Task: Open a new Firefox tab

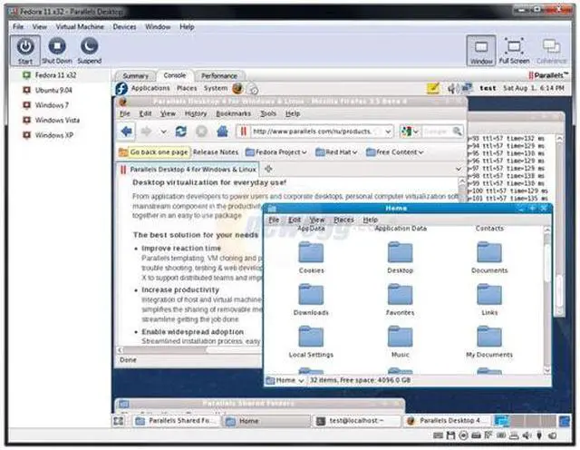Action: click(268, 169)
